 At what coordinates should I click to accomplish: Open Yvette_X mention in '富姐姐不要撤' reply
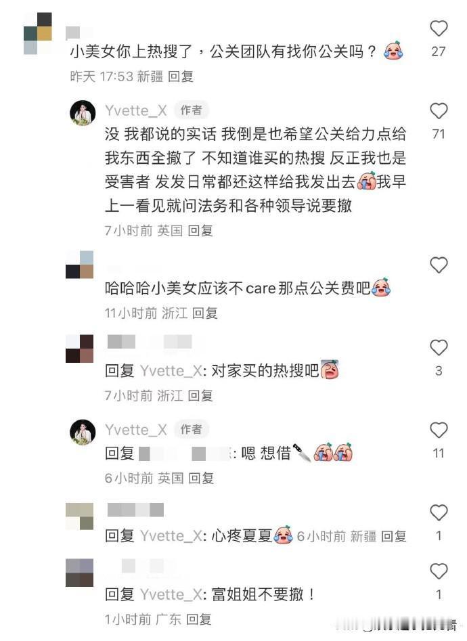pyautogui.click(x=171, y=594)
